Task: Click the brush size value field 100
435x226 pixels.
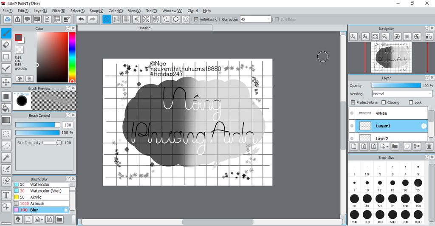Action: [68, 125]
